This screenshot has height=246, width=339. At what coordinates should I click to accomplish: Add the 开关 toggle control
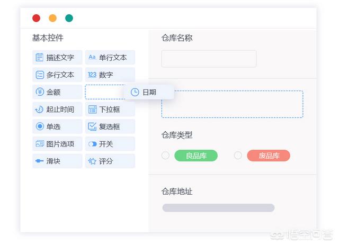click(110, 144)
